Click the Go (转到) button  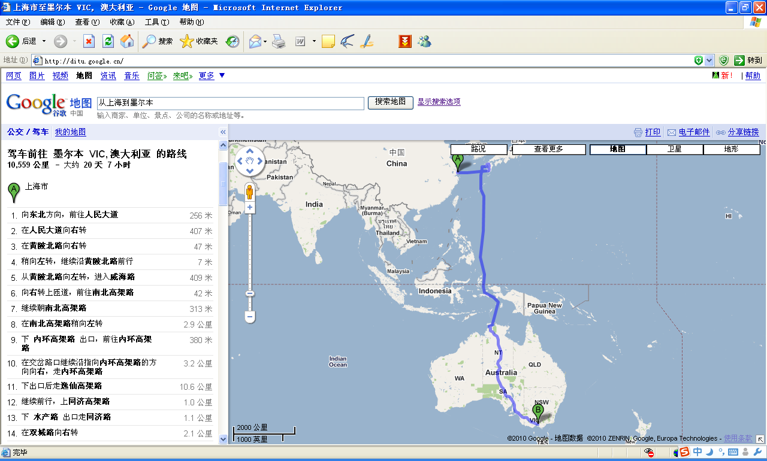tap(748, 60)
